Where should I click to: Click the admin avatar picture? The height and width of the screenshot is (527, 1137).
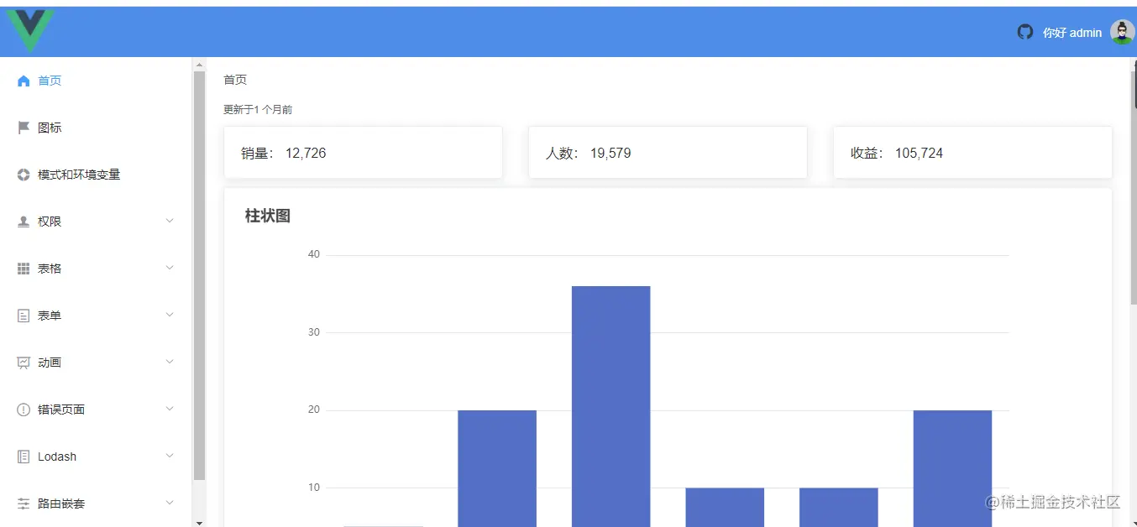tap(1122, 32)
